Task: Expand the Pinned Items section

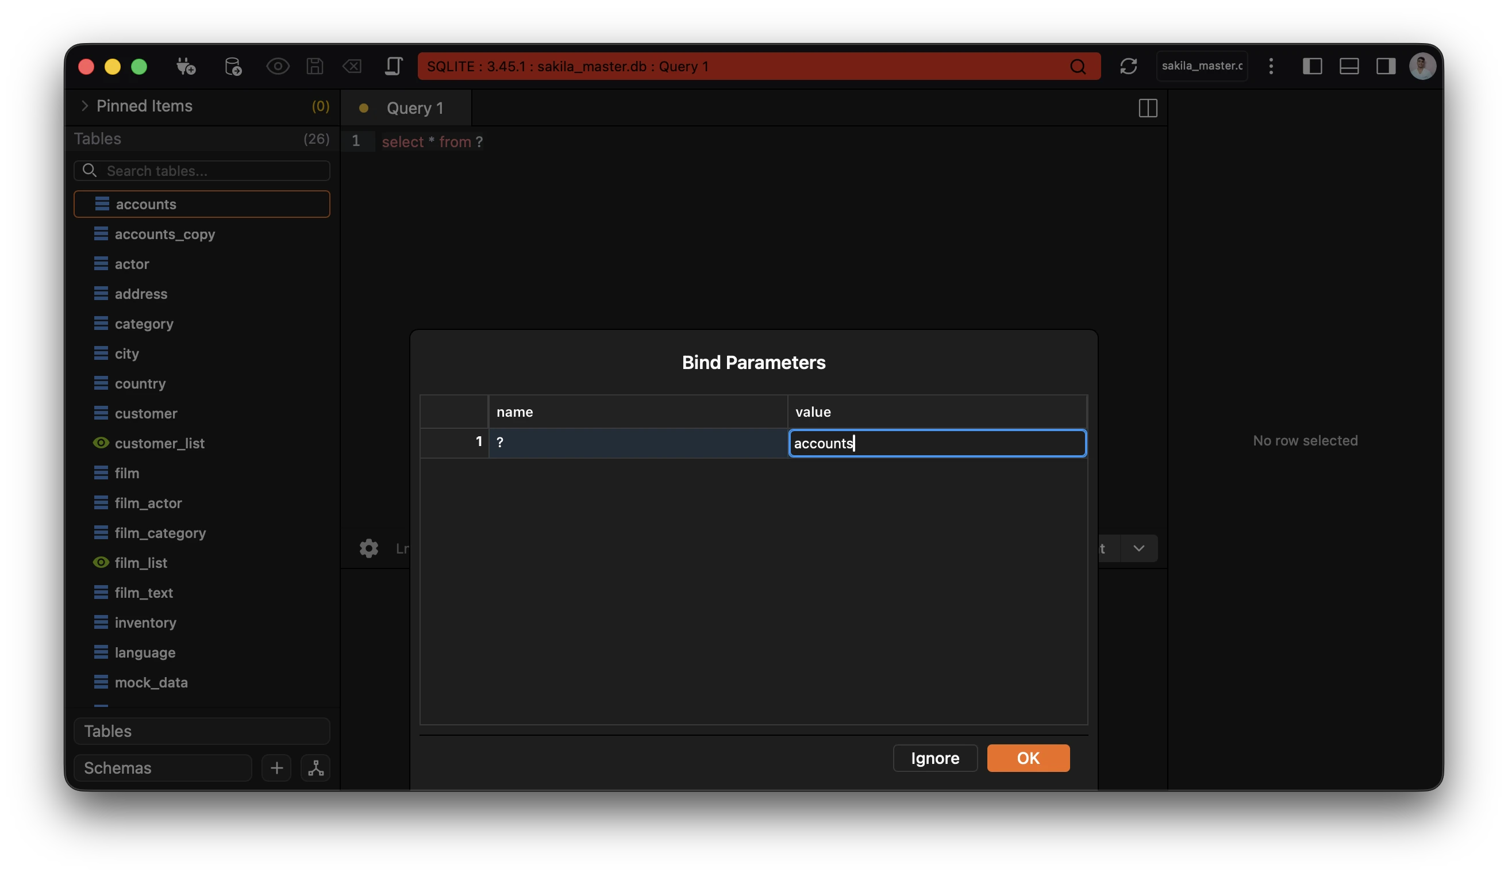Action: tap(85, 106)
